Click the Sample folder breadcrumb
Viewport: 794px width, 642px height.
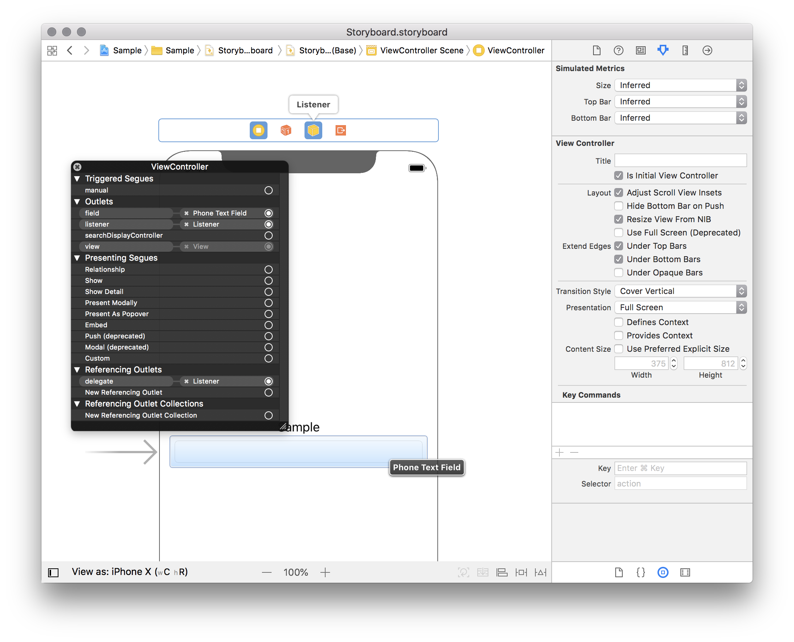[x=179, y=50]
